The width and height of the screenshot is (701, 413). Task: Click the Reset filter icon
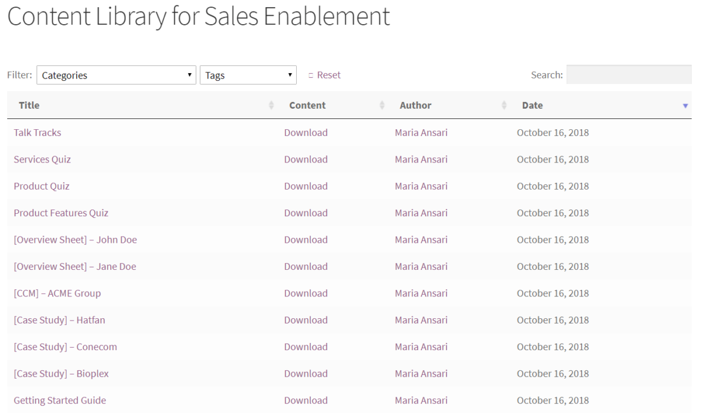tap(311, 74)
